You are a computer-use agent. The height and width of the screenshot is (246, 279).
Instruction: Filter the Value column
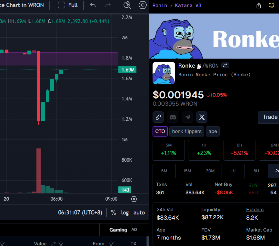point(61,244)
